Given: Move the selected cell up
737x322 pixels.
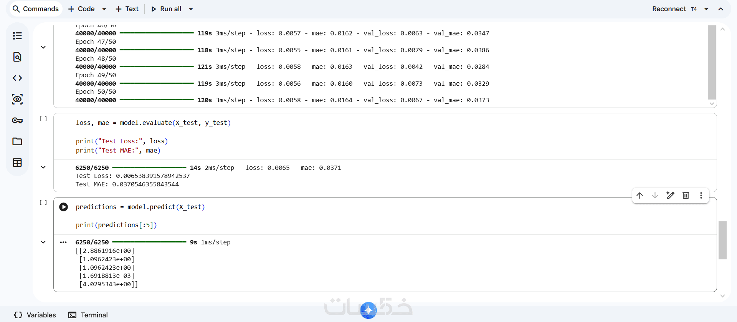Looking at the screenshot, I should (640, 196).
